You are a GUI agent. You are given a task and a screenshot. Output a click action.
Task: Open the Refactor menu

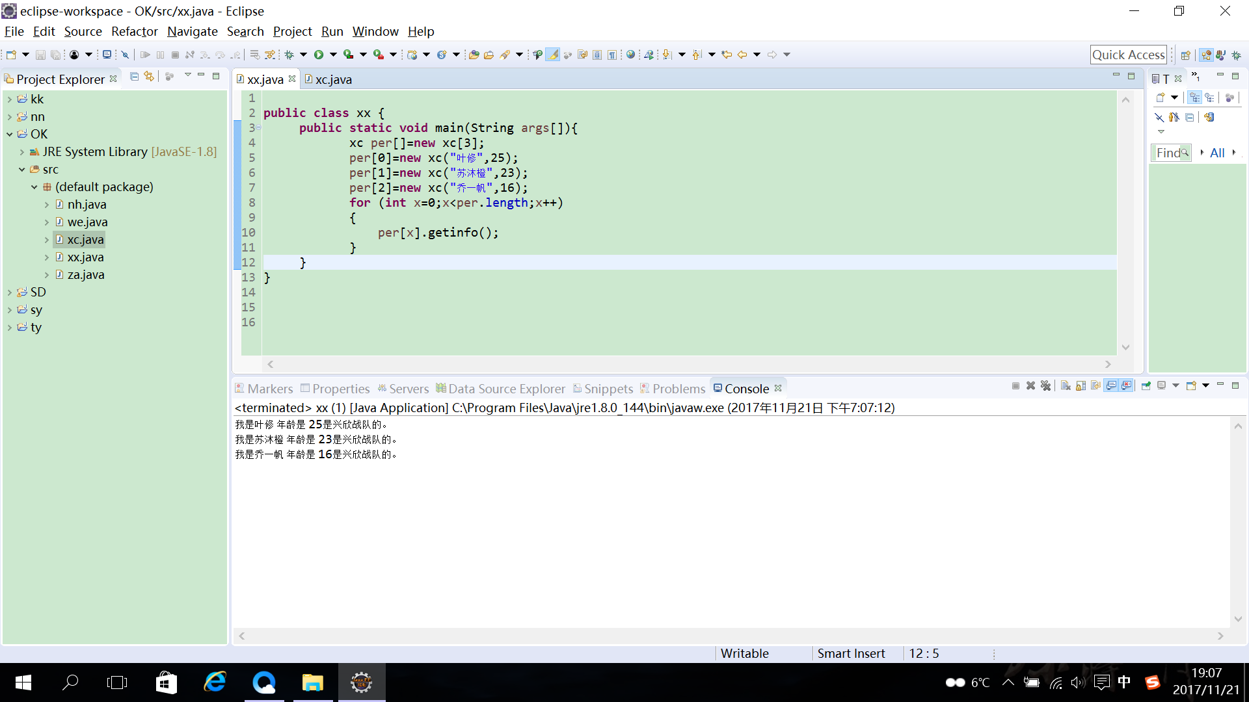[x=134, y=31]
